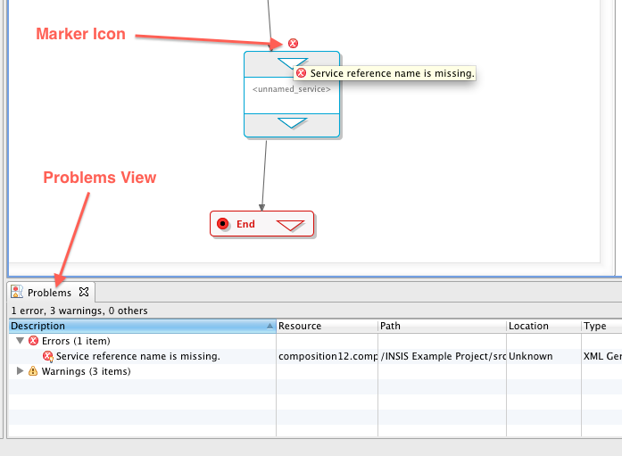Expand the Warnings (3 items) group
Image resolution: width=622 pixels, height=456 pixels.
click(x=21, y=371)
